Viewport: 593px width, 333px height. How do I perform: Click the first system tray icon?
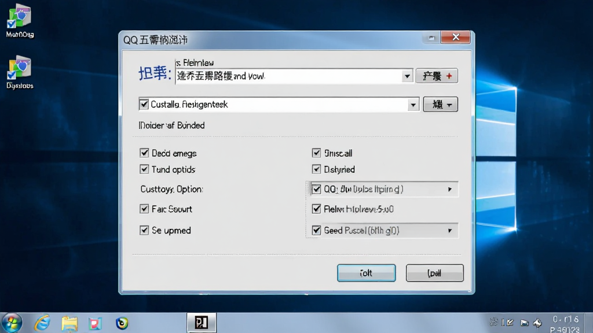[x=493, y=322]
